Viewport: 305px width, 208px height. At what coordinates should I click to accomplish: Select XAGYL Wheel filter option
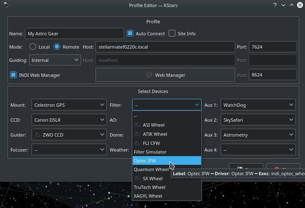tap(167, 196)
